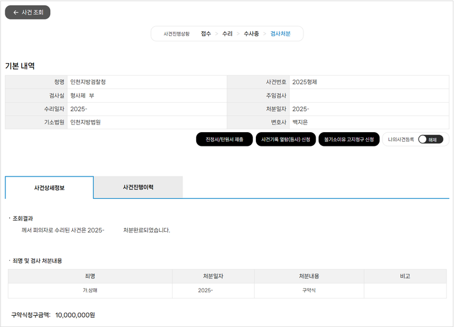
Task: Open 사건기록 열람(등사) 신청
Action: [286, 139]
